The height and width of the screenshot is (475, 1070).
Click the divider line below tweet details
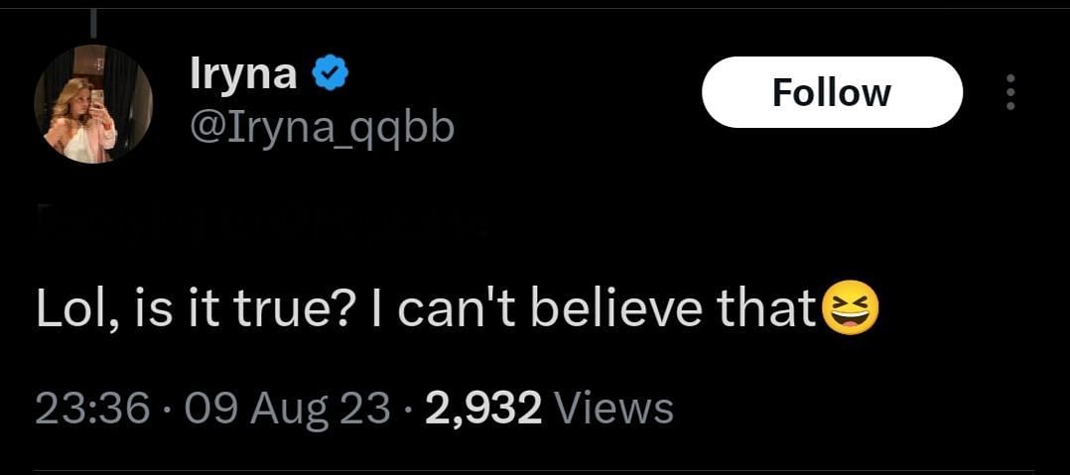[535, 471]
